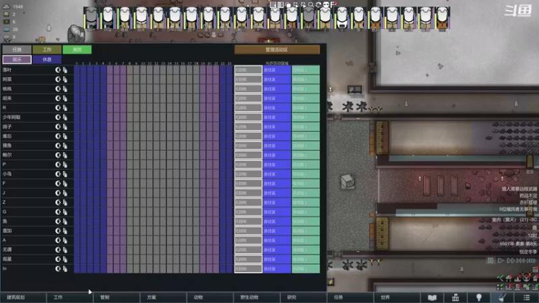Click colonist name 小鸟 in list
This screenshot has height=303, width=539.
[7, 174]
